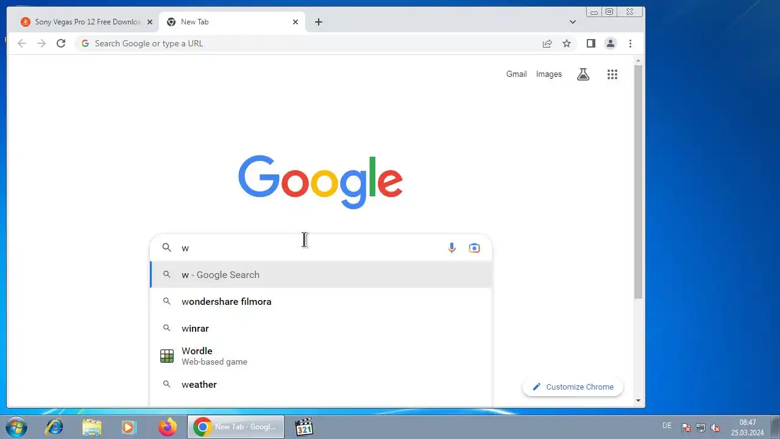Reload the page with the refresh icon
The height and width of the screenshot is (439, 780).
[61, 43]
